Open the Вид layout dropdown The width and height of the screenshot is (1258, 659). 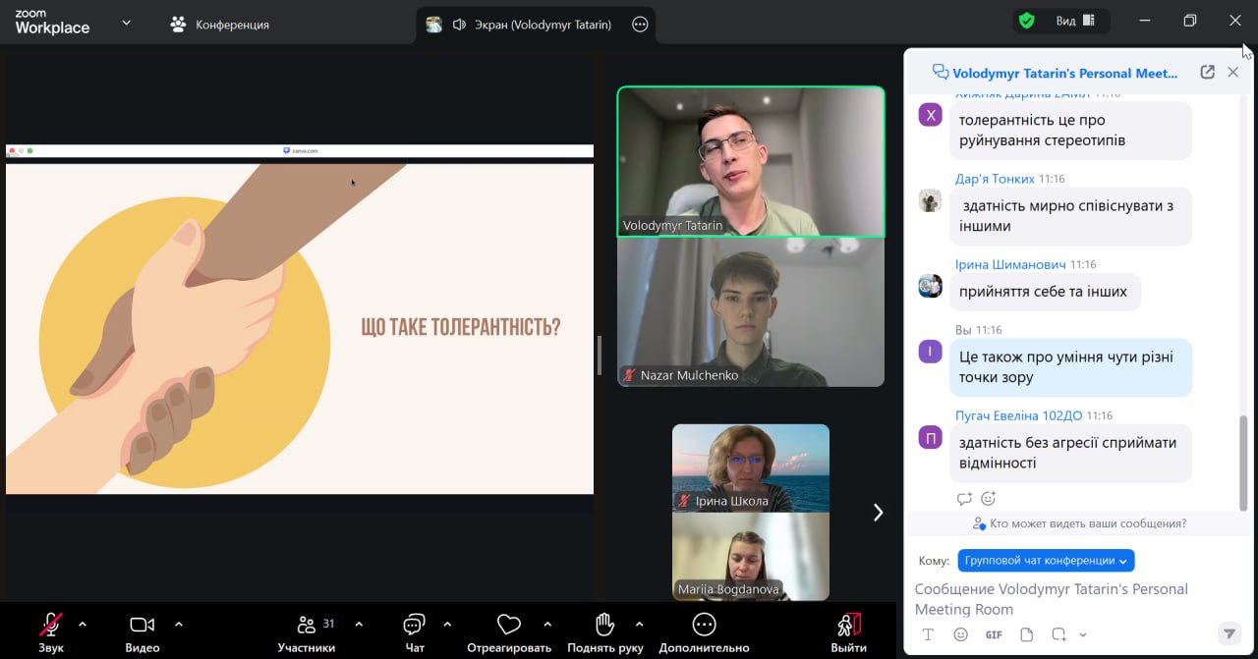1078,21
